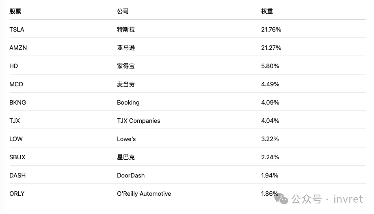Image resolution: width=374 pixels, height=214 pixels.
Task: Select the 5.80% weight value
Action: [270, 66]
